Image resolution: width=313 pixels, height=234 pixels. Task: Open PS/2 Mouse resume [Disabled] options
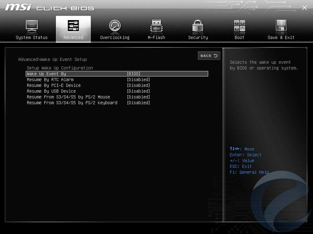[x=138, y=97]
